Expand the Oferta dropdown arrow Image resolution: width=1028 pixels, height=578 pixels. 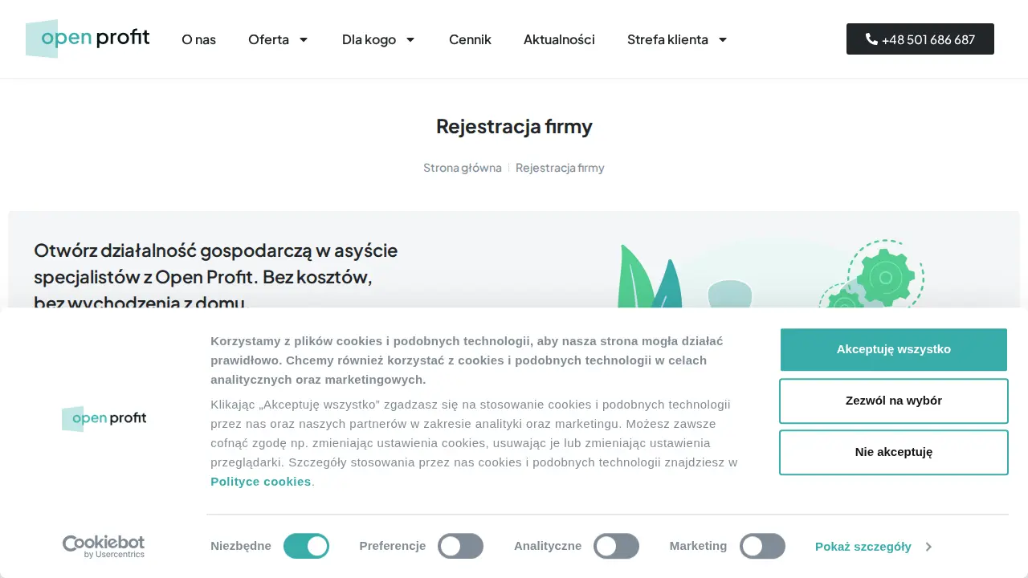pyautogui.click(x=304, y=39)
